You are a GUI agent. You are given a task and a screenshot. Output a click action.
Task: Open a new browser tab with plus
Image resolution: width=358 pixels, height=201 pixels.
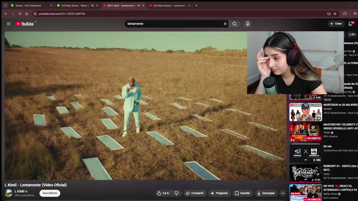click(x=196, y=5)
